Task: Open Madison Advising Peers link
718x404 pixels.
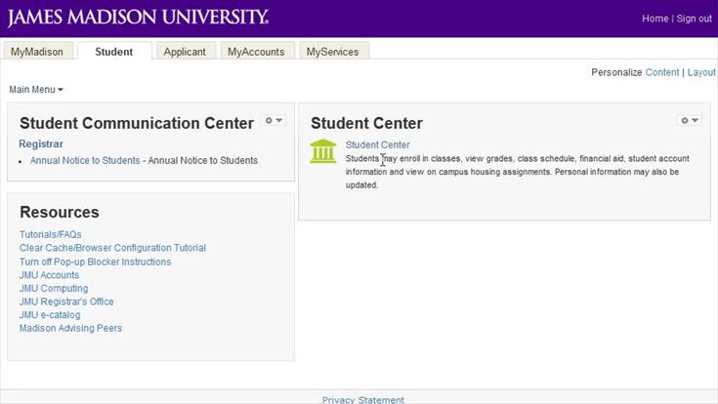Action: click(x=70, y=328)
